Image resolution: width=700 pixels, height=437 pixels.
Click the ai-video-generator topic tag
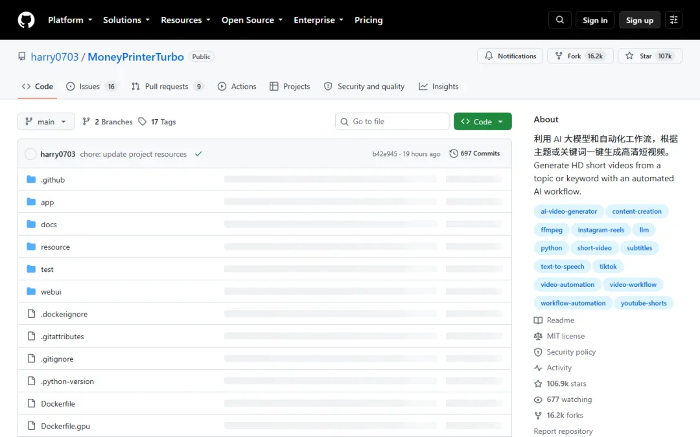569,211
